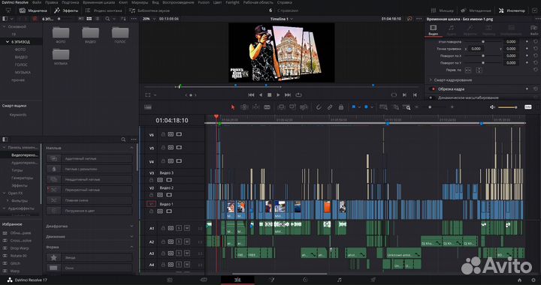541x285 pixels.
Task: Collapse the 6 ЭПИЗОД bin
Action: coord(8,42)
